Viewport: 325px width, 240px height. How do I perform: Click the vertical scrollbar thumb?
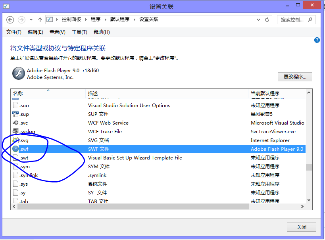click(309, 167)
